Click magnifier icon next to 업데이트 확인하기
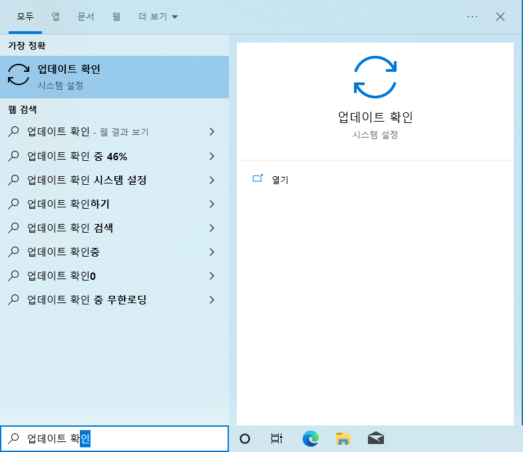Viewport: 523px width, 452px height. [13, 204]
